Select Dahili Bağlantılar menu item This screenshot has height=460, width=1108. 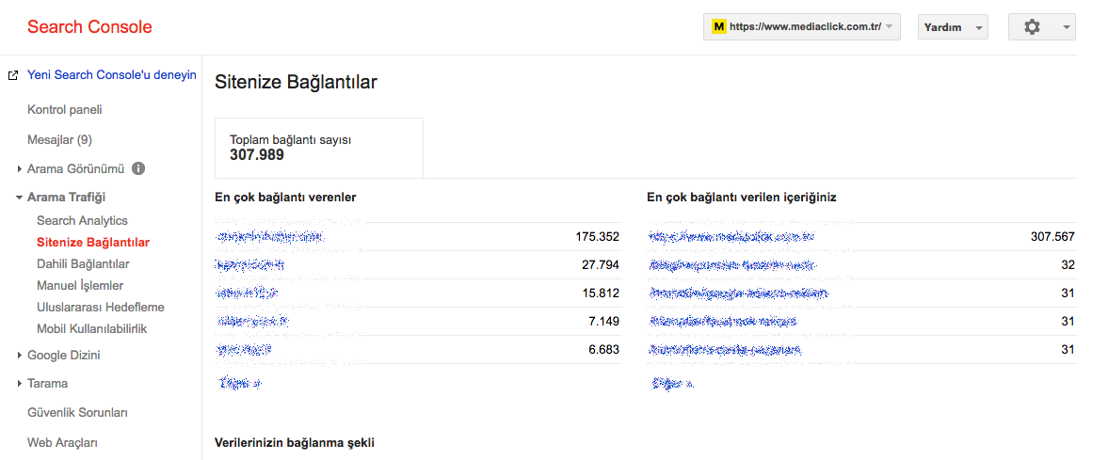83,264
